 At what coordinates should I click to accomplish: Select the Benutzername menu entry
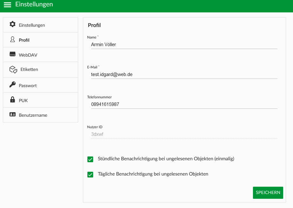click(41, 115)
